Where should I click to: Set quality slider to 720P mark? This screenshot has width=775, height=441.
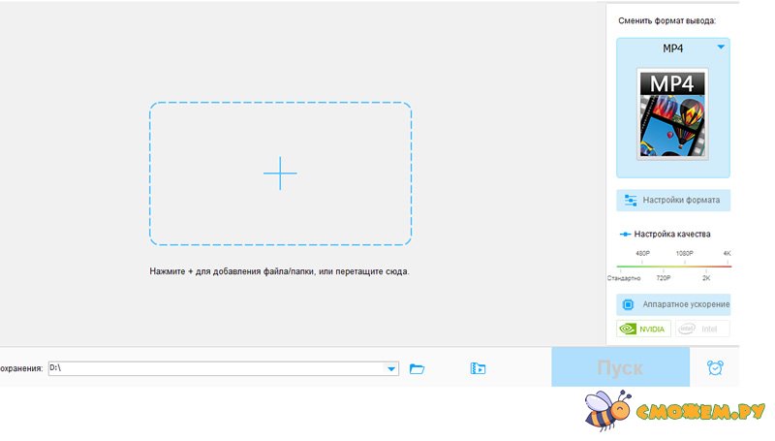663,265
